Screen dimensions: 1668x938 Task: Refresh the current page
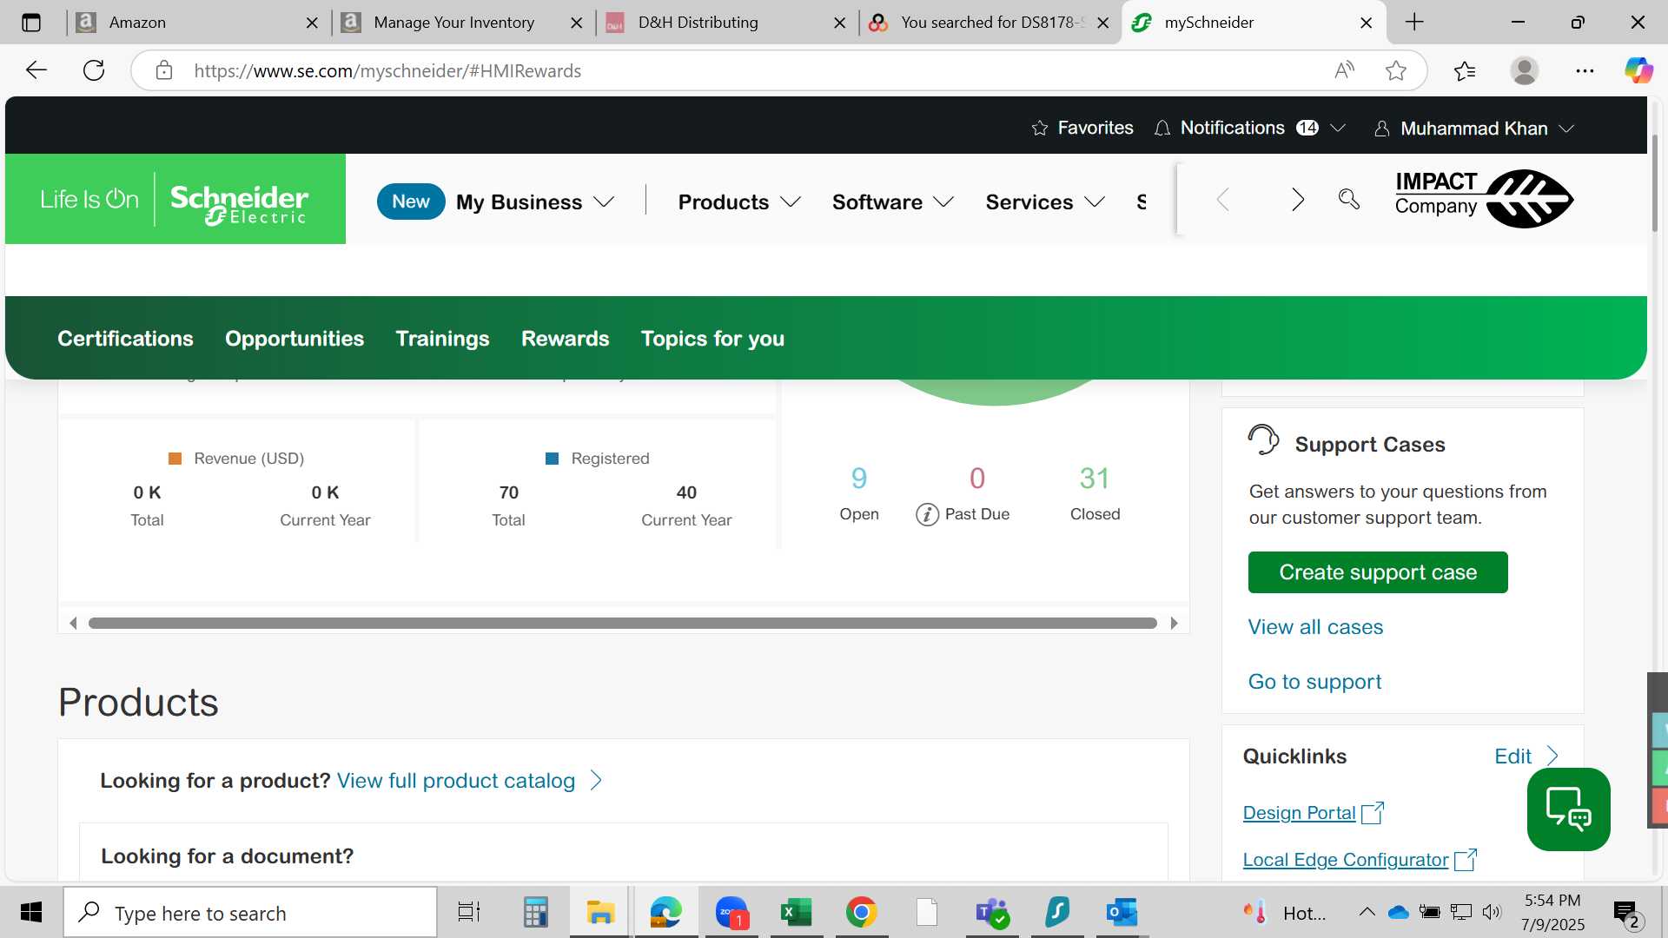click(x=94, y=70)
